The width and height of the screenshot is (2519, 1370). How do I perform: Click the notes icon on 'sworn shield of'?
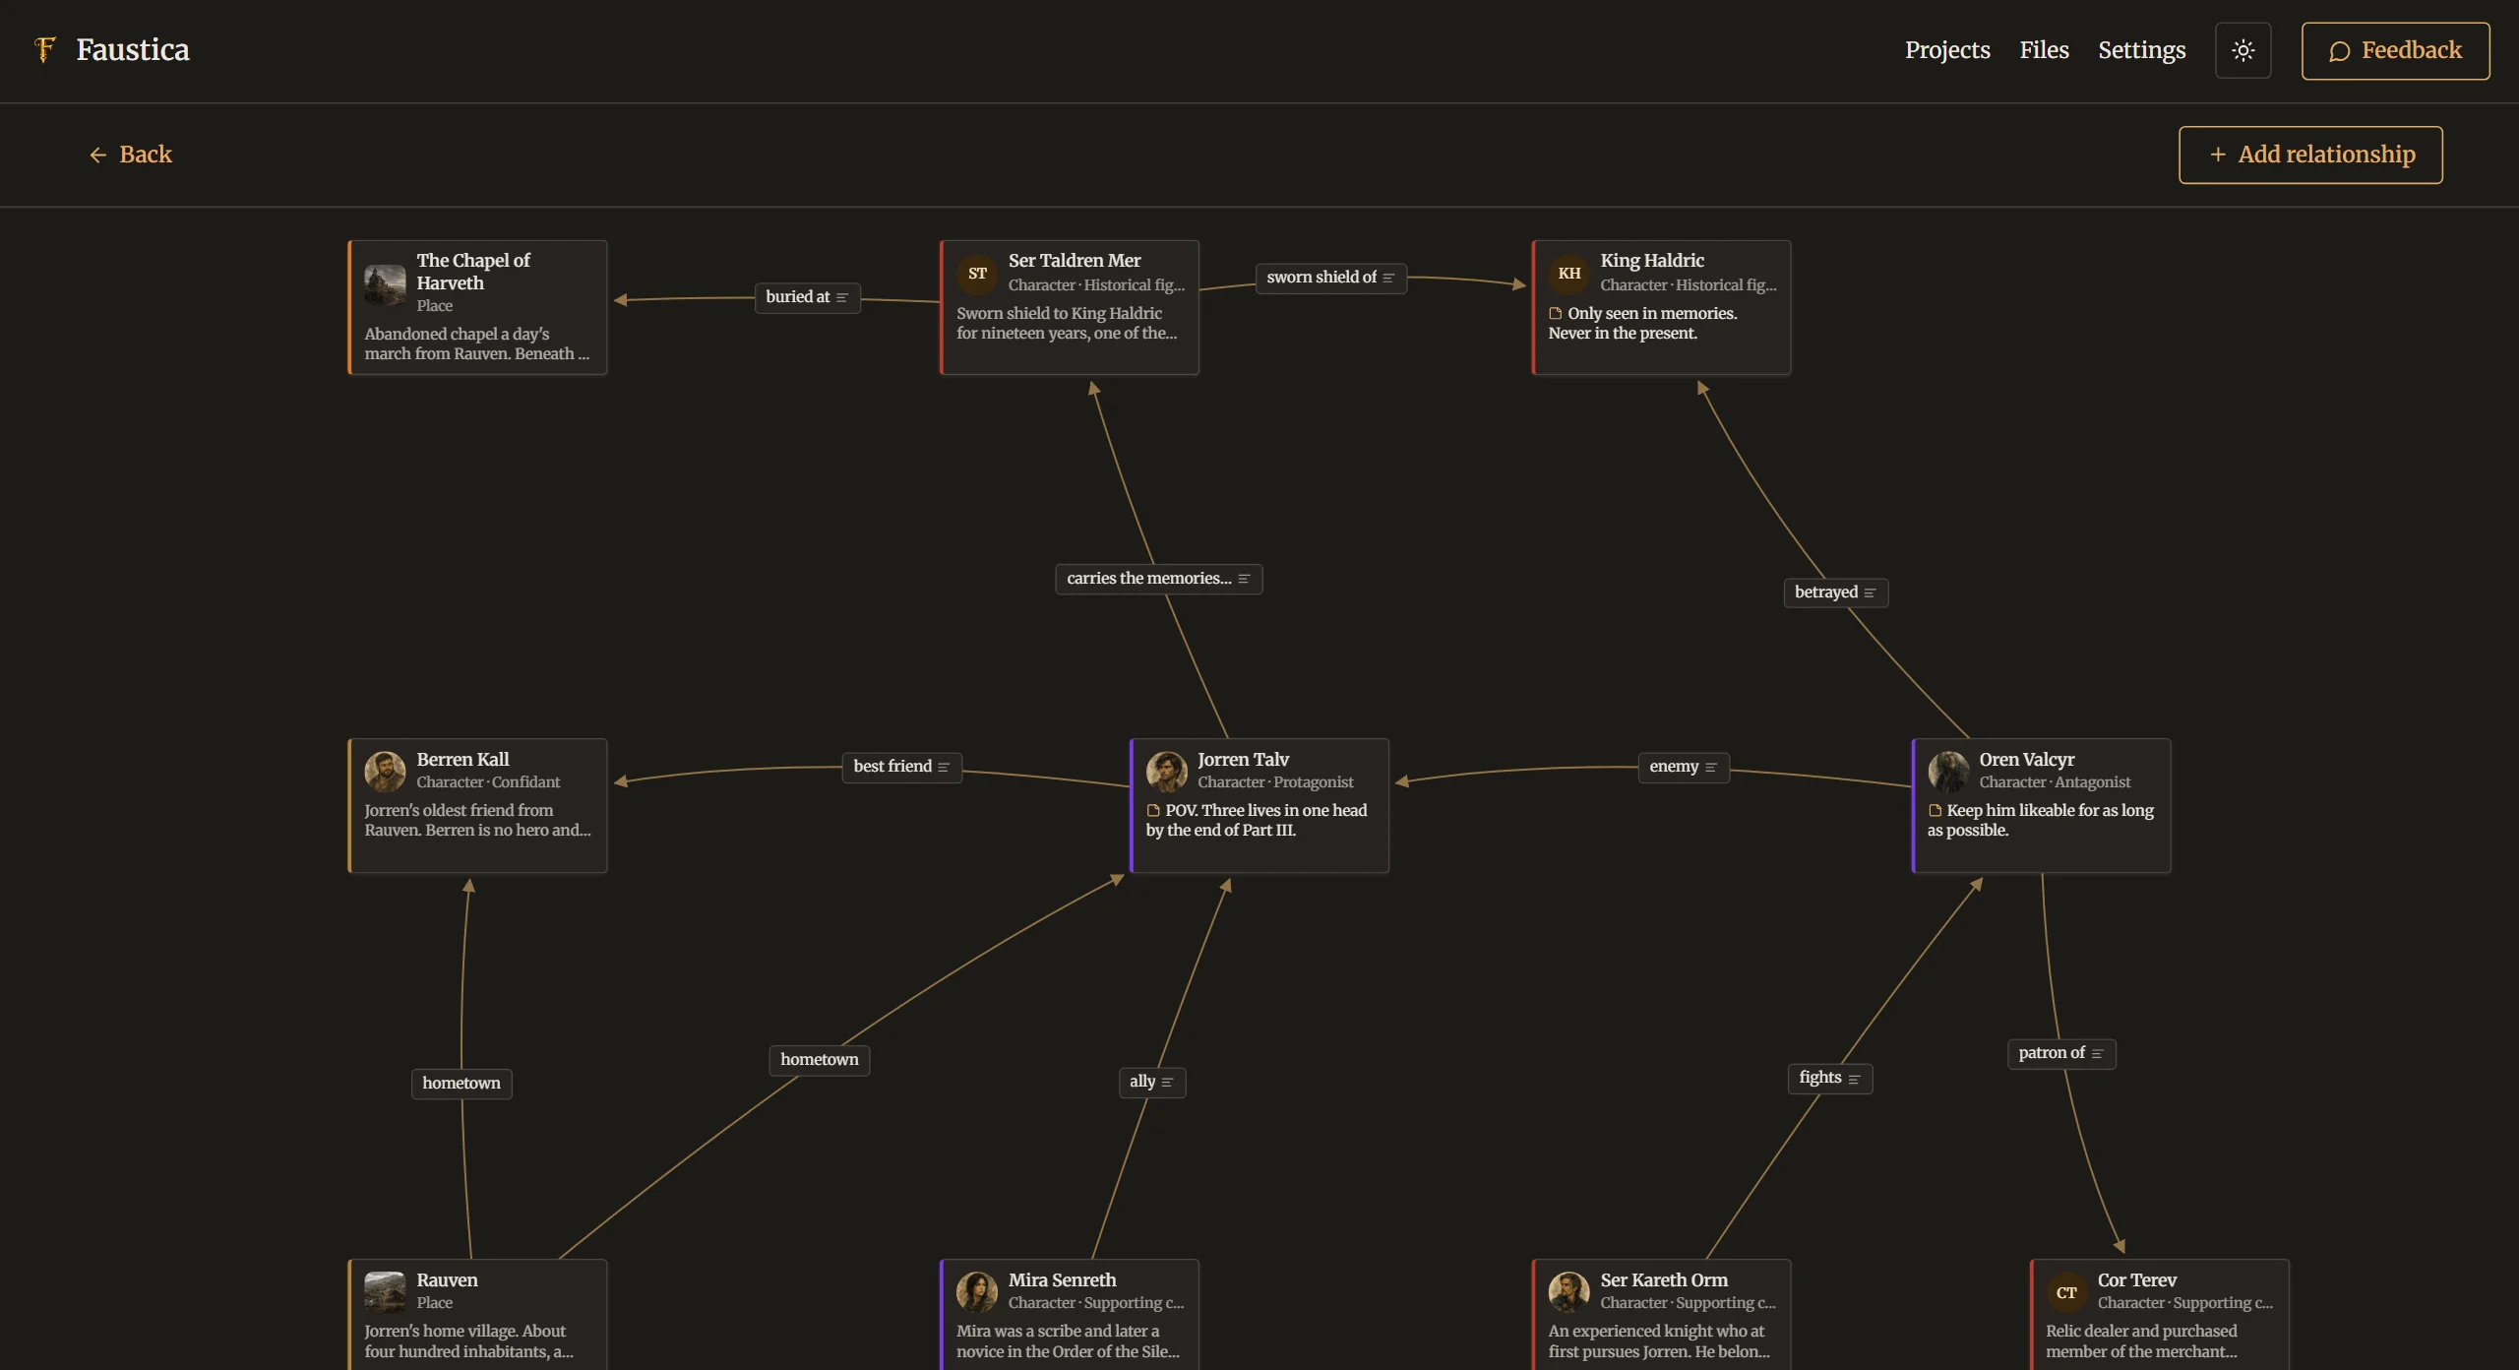1387,279
